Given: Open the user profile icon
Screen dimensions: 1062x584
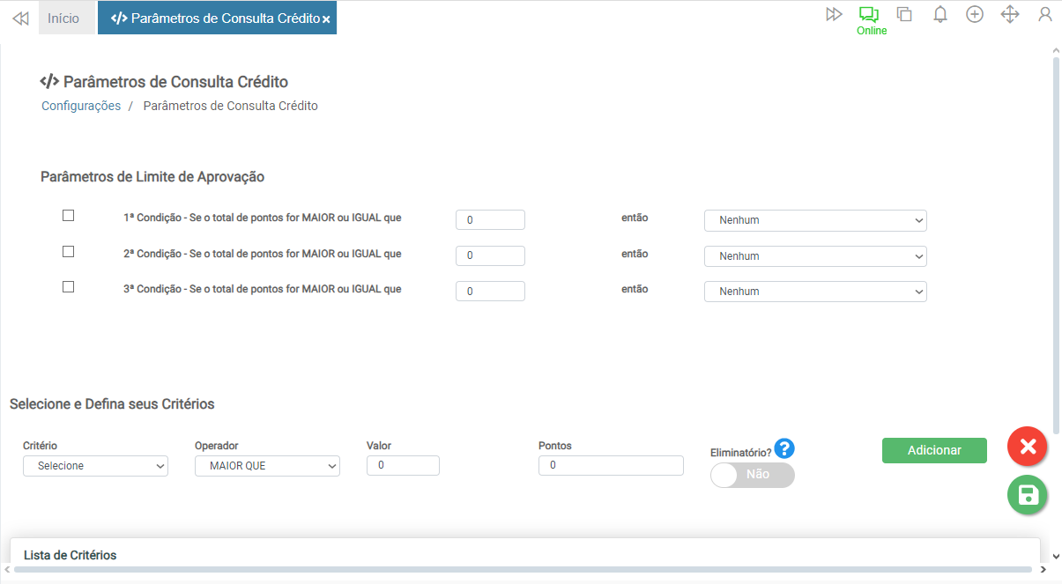Looking at the screenshot, I should (x=1045, y=14).
